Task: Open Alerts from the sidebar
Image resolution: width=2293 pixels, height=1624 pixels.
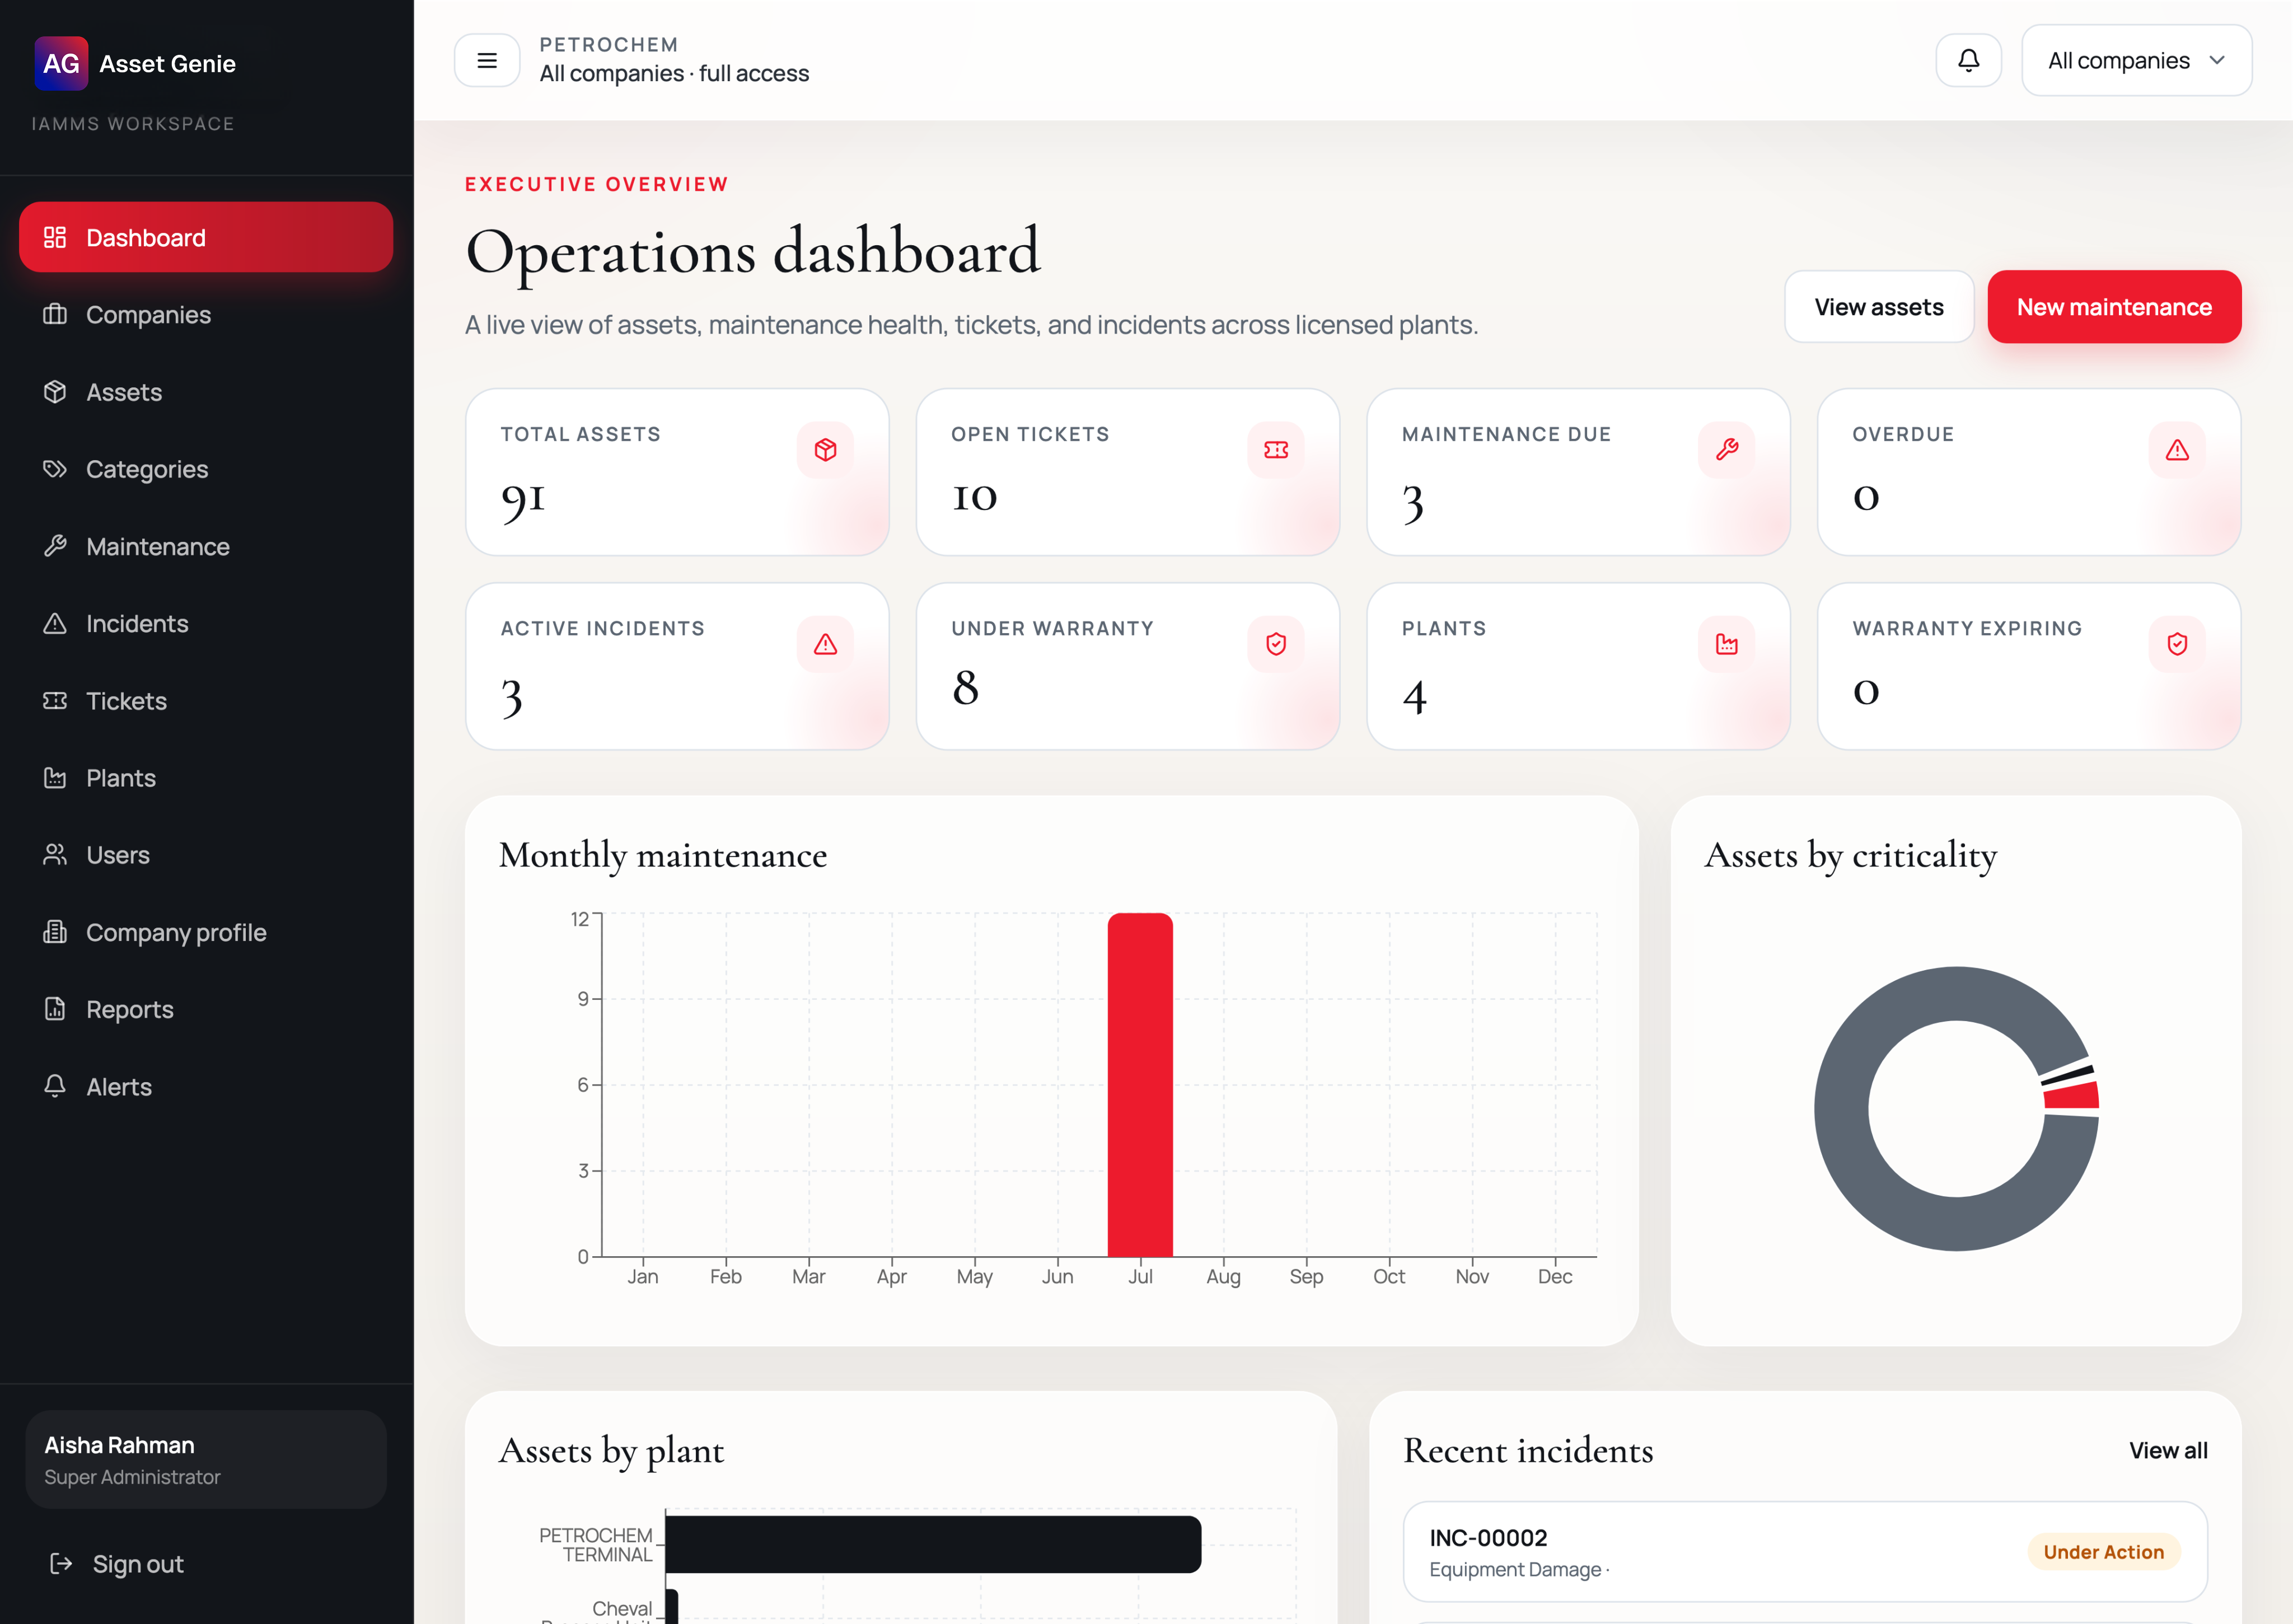Action: point(206,1087)
